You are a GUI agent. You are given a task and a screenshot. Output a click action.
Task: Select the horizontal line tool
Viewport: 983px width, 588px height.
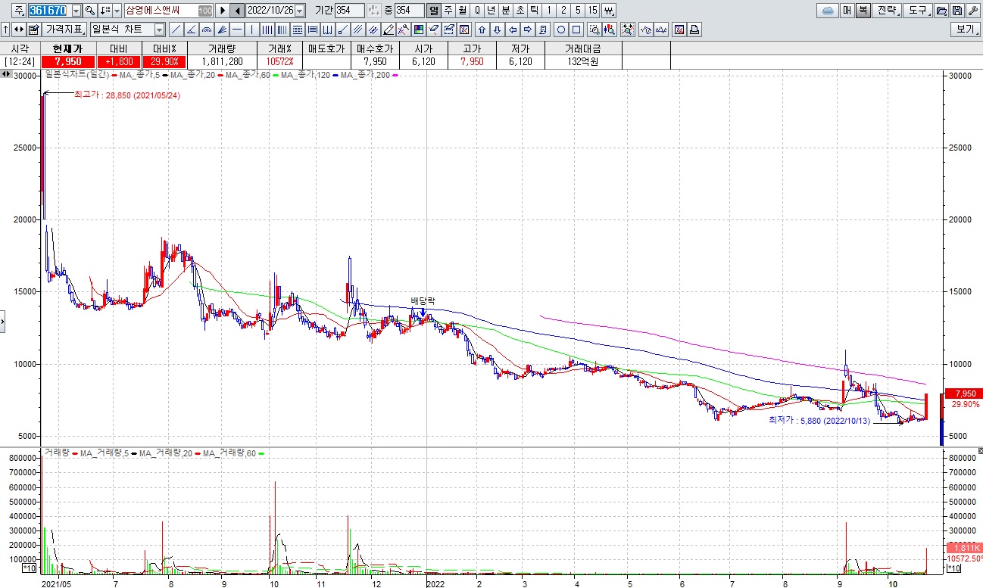point(236,30)
